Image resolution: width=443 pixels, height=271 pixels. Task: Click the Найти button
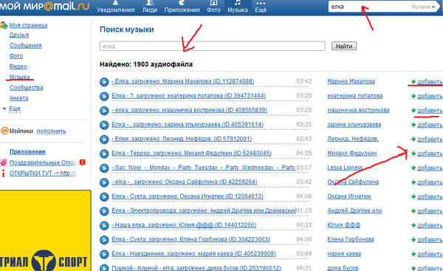point(344,46)
